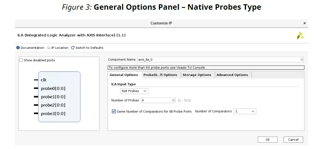Click the Number of Probes input field

tap(156, 100)
